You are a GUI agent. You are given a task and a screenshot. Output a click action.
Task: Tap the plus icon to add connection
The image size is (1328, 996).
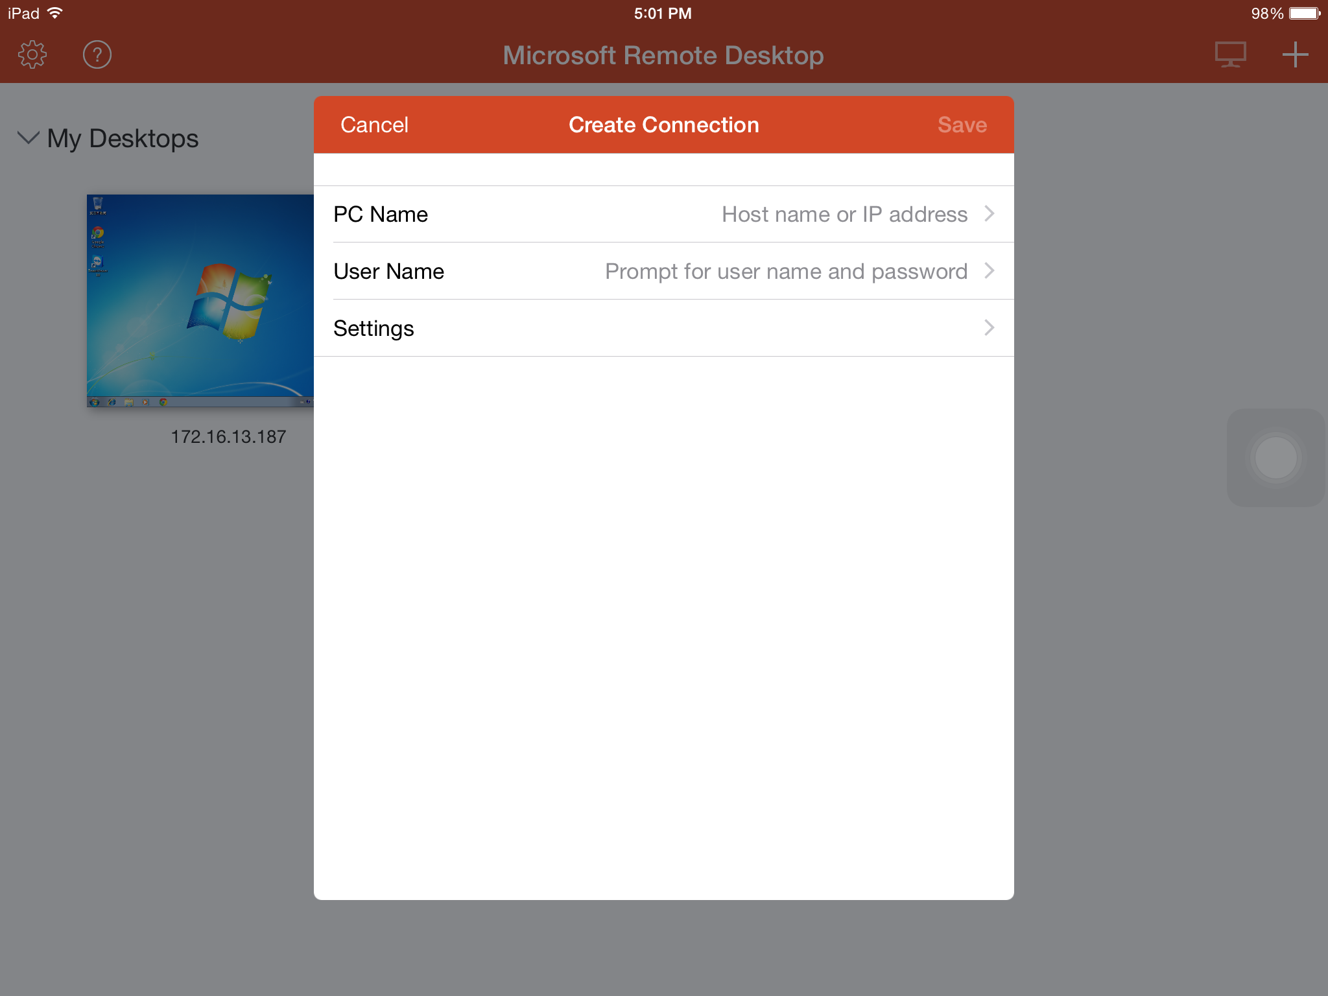pos(1295,55)
